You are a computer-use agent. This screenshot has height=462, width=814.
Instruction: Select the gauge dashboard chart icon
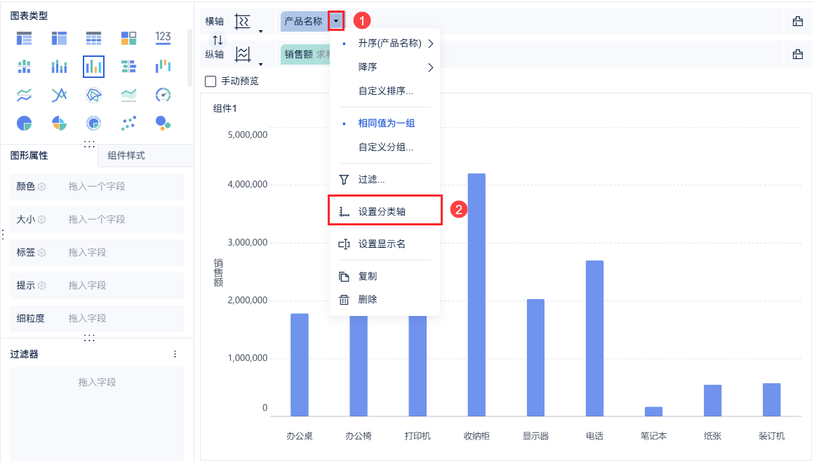coord(163,95)
